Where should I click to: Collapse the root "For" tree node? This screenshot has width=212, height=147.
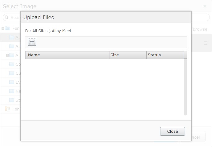coord(3,28)
